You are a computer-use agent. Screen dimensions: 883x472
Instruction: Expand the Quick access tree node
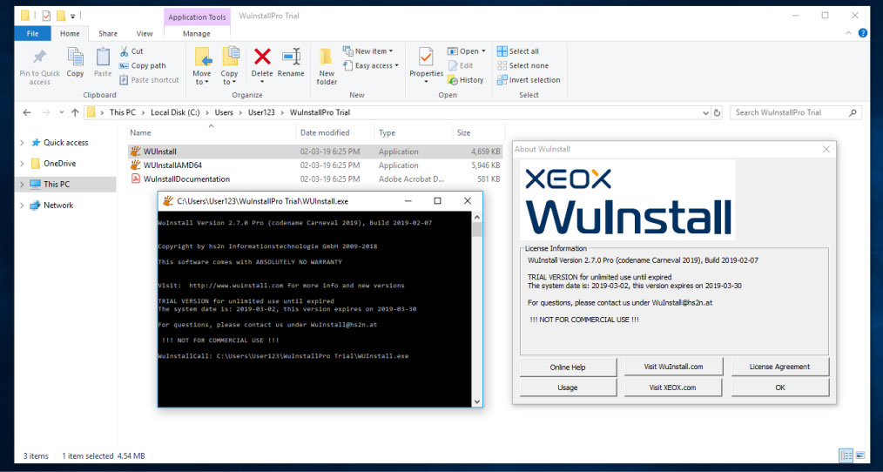coord(22,143)
